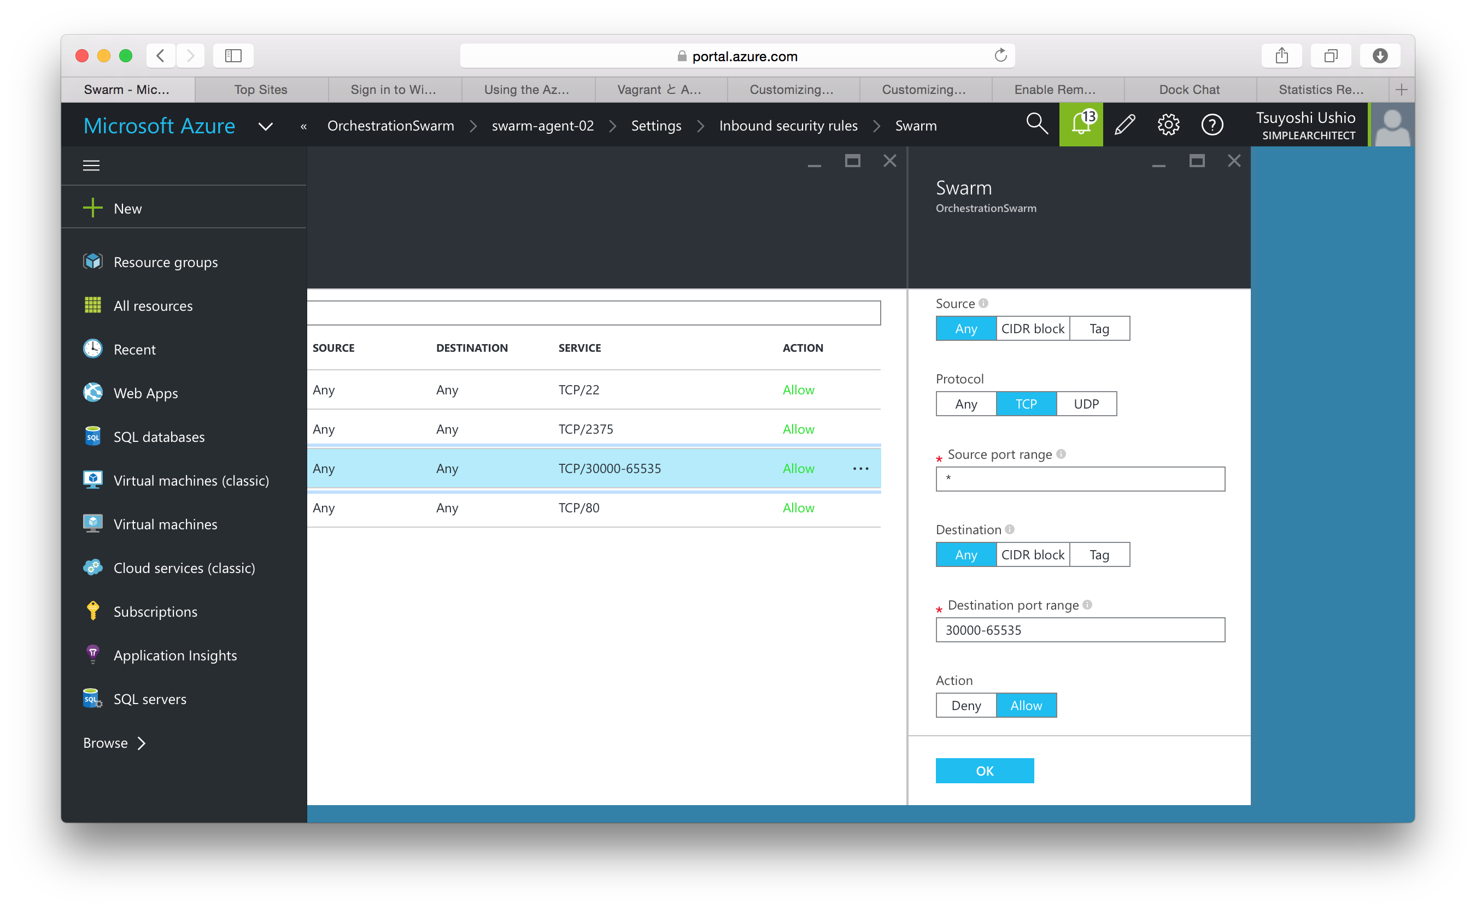Select Destination Tag option
Viewport: 1476px width, 910px height.
point(1100,554)
